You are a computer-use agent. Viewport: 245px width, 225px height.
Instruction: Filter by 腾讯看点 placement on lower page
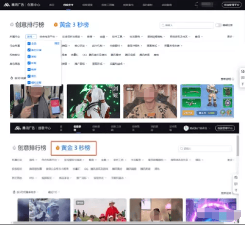pos(117,169)
